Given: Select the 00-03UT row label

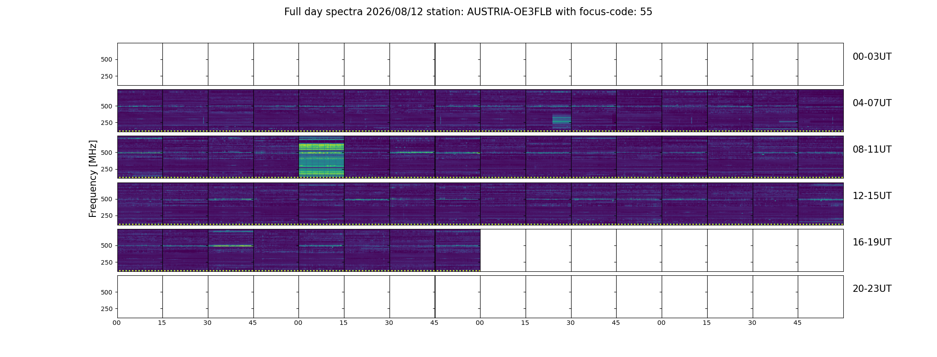Looking at the screenshot, I should point(872,57).
